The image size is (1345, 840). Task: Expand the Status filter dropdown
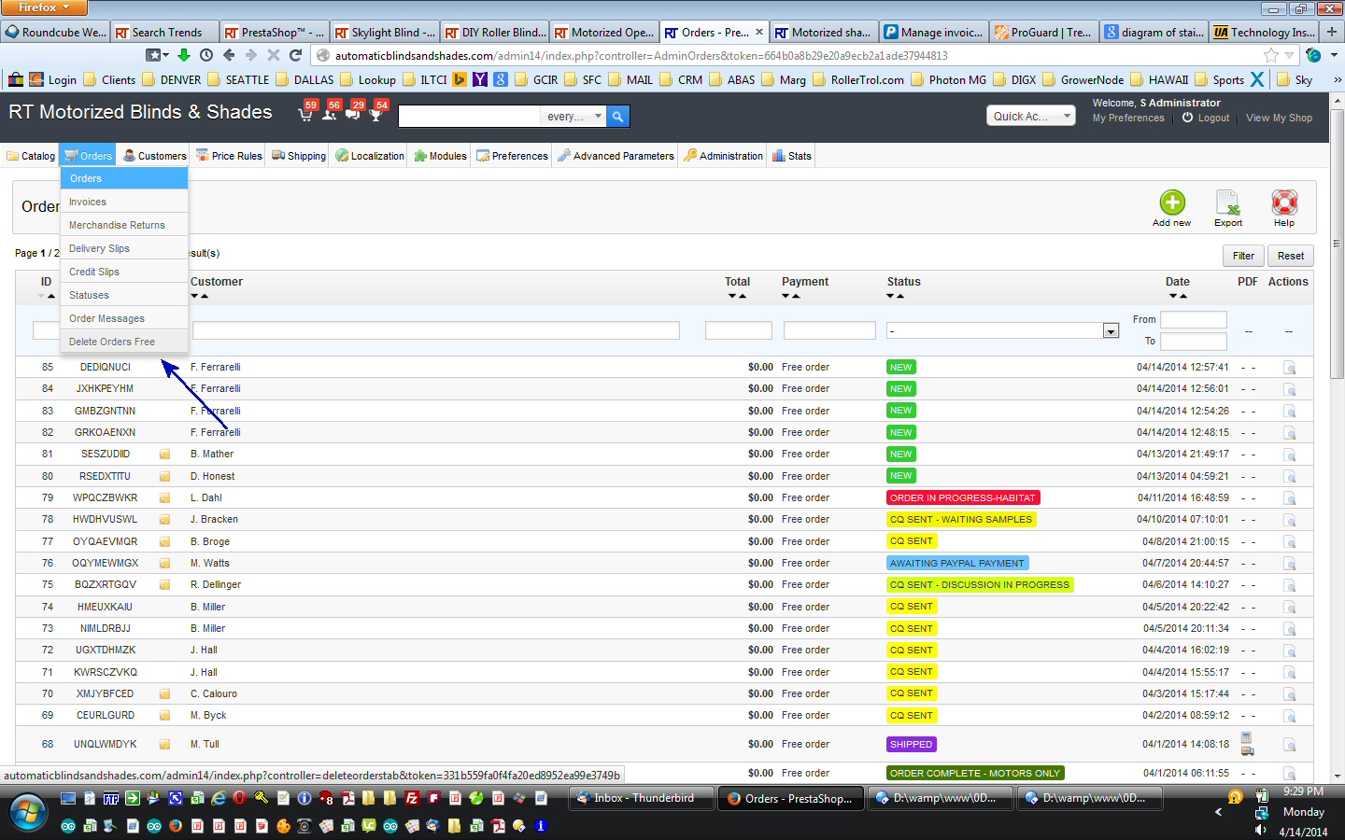pos(1111,331)
